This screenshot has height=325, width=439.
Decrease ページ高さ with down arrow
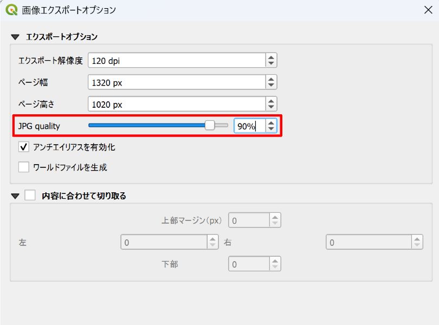271,107
